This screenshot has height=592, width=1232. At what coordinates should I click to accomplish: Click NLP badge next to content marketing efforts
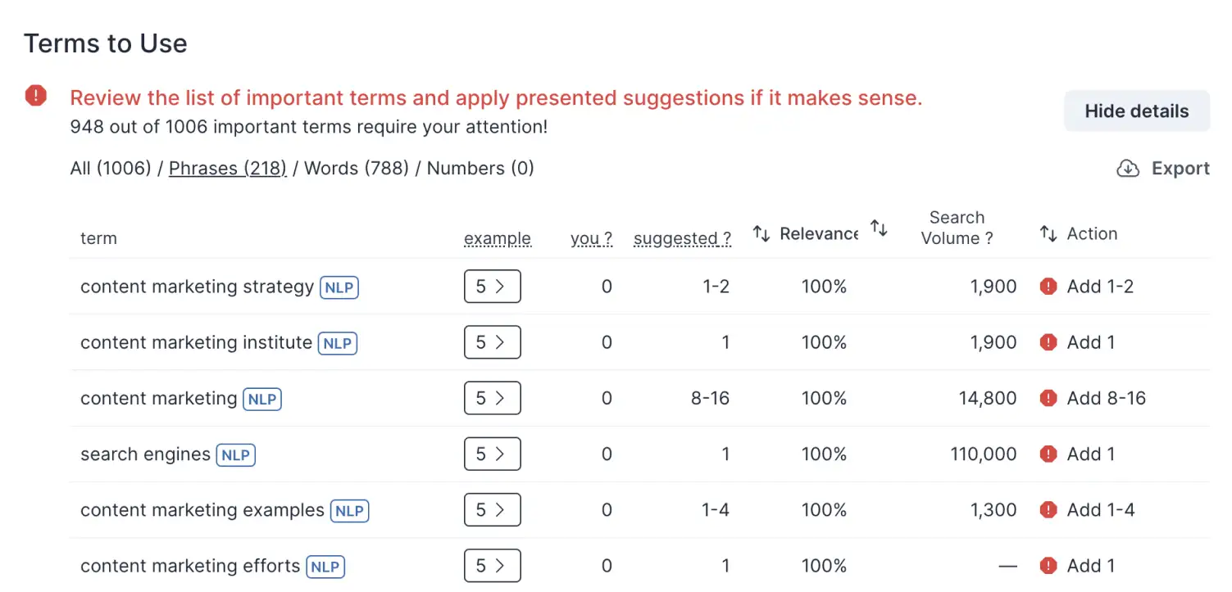click(x=325, y=567)
